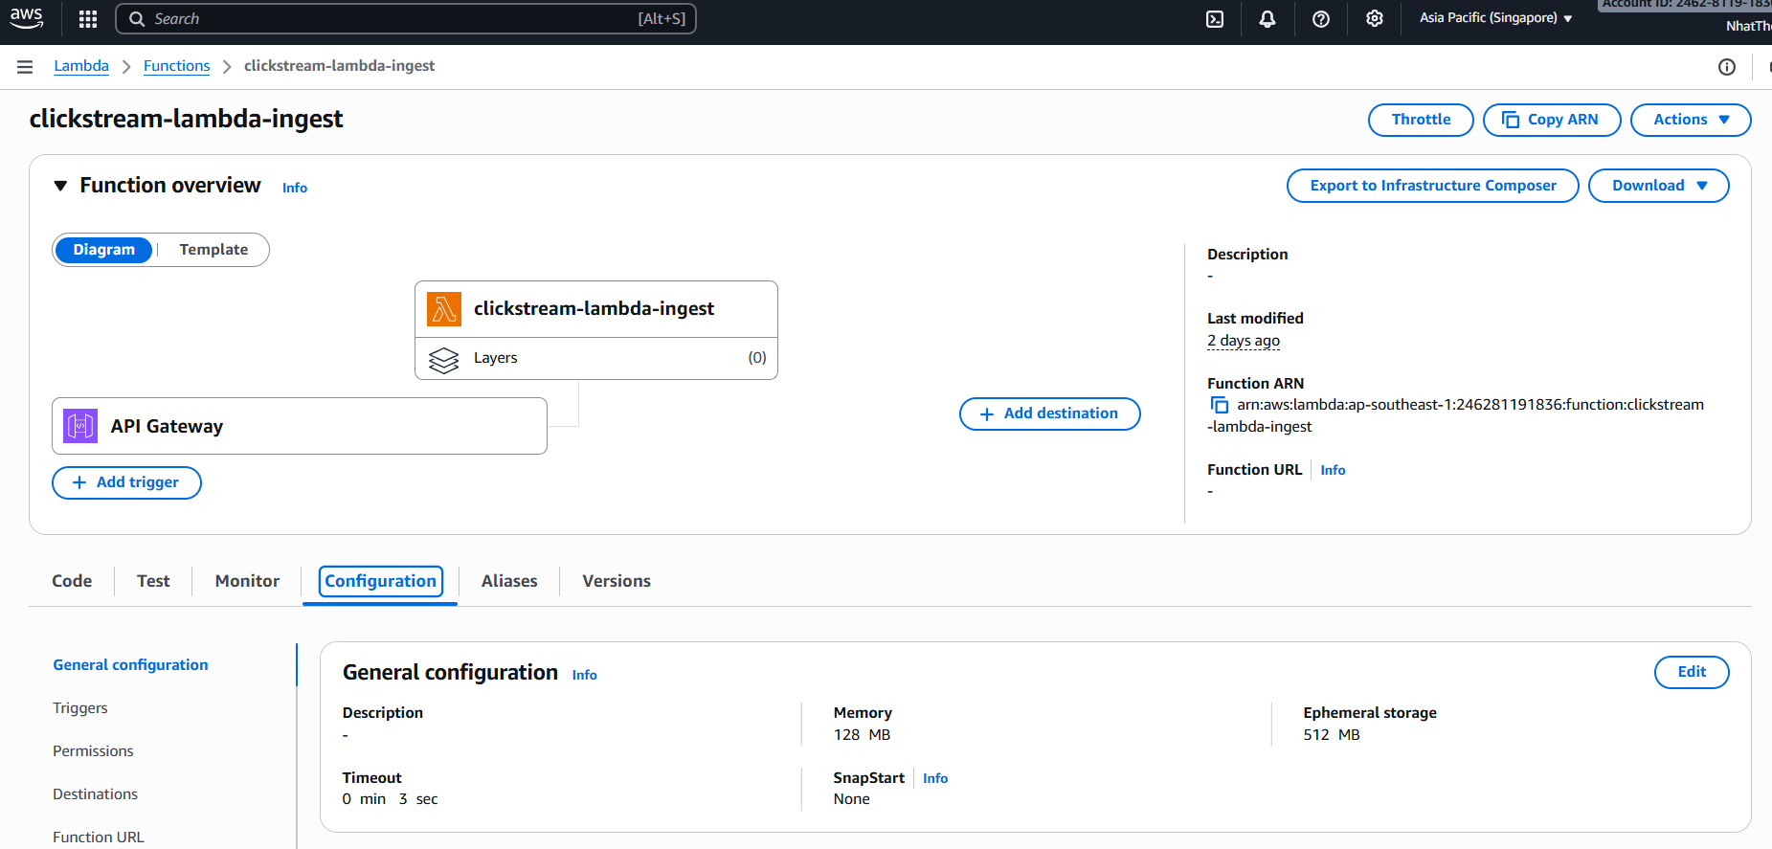Open the Asia Pacific (Singapore) region selector
Viewport: 1772px width, 849px height.
pos(1495,18)
